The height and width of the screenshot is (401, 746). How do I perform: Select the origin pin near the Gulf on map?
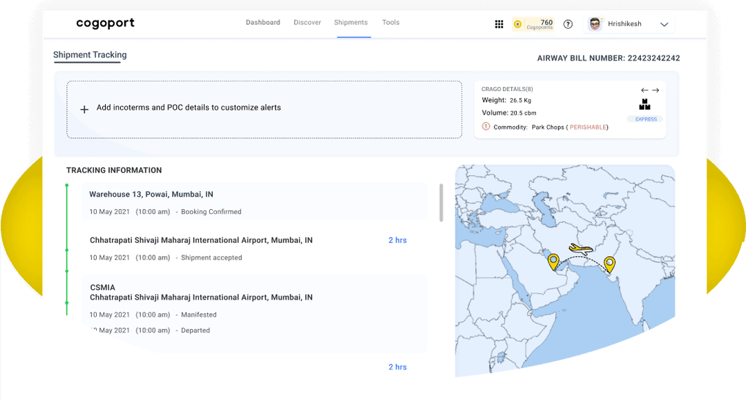click(x=553, y=261)
